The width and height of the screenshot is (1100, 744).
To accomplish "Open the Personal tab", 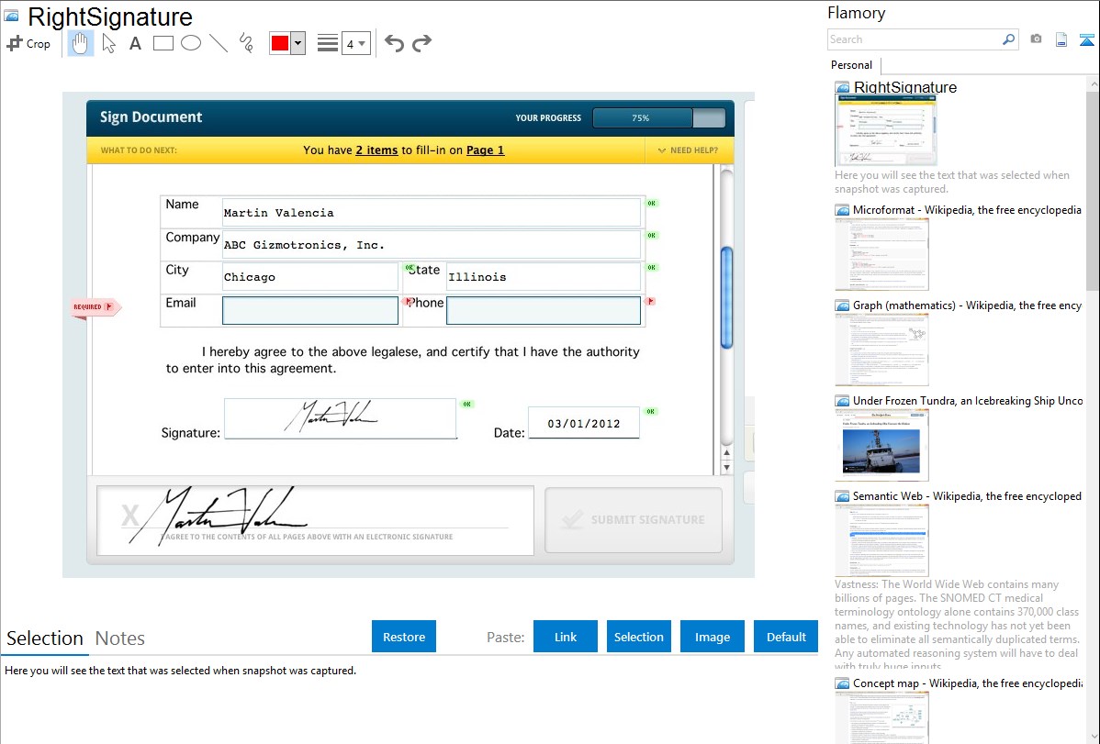I will 852,65.
